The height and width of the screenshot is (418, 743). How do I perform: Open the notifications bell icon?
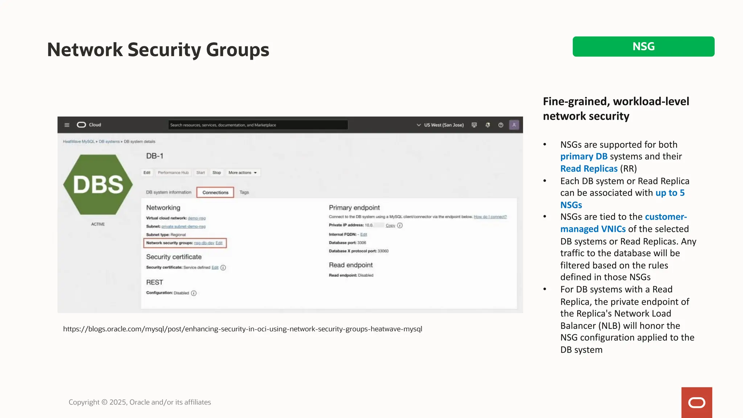pyautogui.click(x=488, y=125)
